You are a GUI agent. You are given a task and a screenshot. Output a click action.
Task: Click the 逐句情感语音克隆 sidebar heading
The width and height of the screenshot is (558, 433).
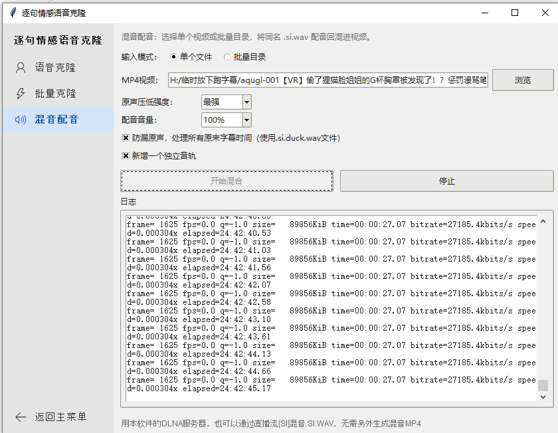point(58,41)
